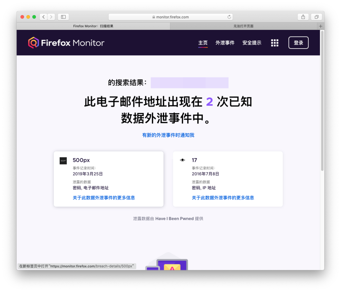Click the Firefox Monitor logo icon
This screenshot has height=292, width=341.
[x=33, y=43]
